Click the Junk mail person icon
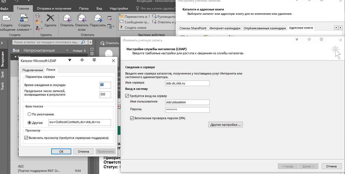The height and width of the screenshot is (174, 345). (x=38, y=28)
